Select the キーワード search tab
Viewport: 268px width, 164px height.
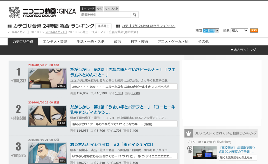[88, 9]
